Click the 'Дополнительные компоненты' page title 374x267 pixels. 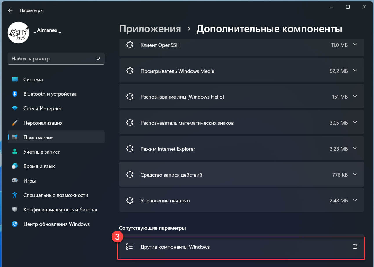pyautogui.click(x=269, y=29)
